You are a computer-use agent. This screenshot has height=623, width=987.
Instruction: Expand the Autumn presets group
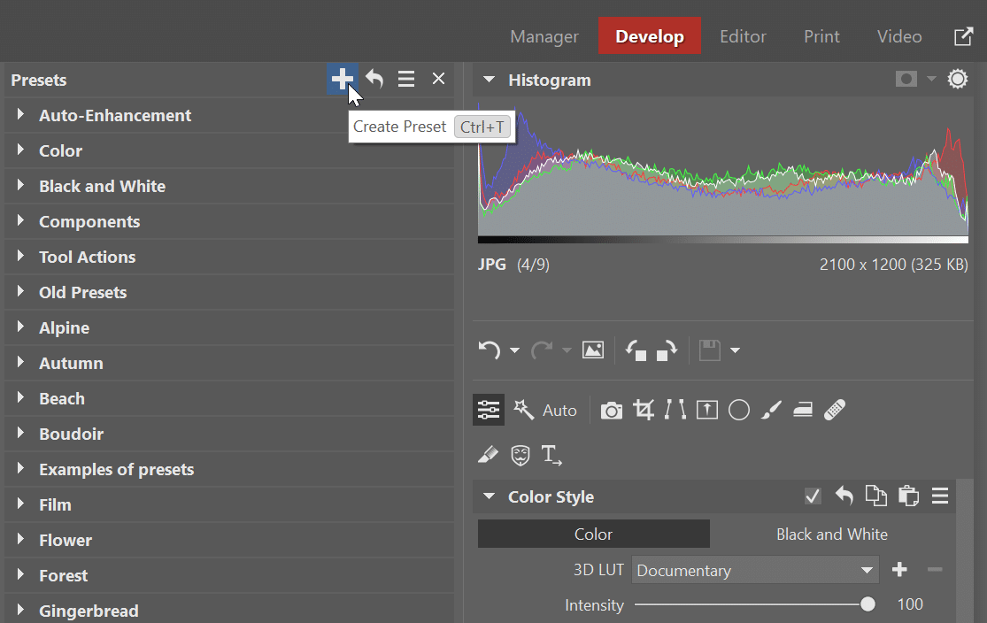pos(71,363)
